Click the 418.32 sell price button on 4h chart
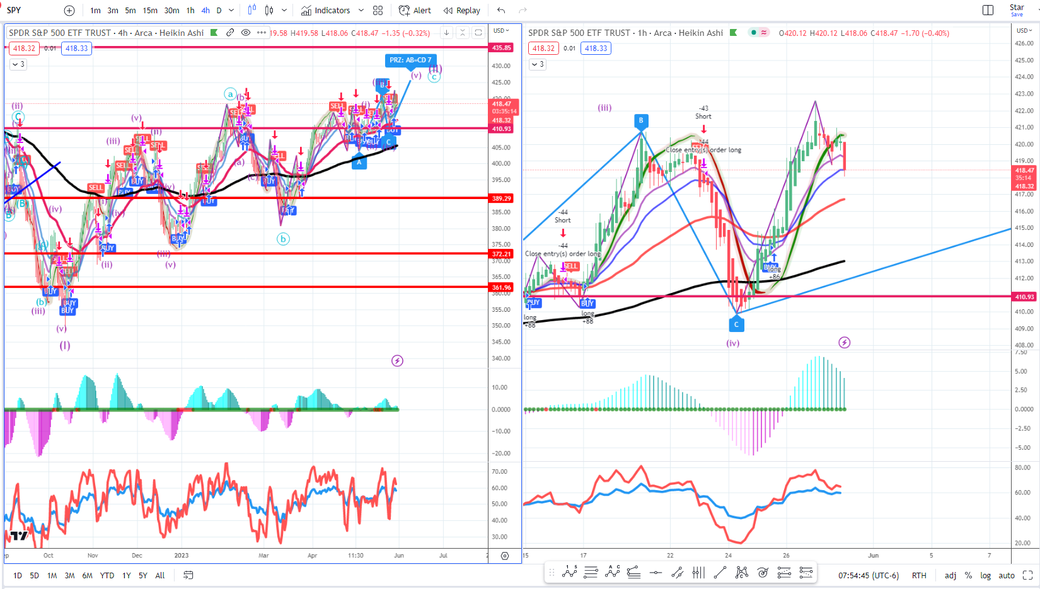Image resolution: width=1040 pixels, height=589 pixels. click(x=25, y=49)
